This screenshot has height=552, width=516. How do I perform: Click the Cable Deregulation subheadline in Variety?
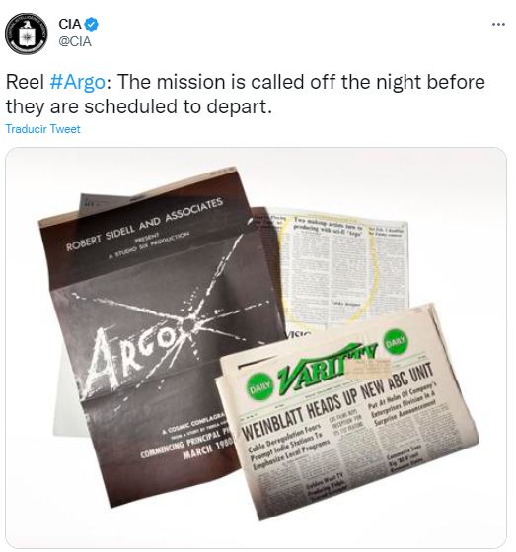287,447
